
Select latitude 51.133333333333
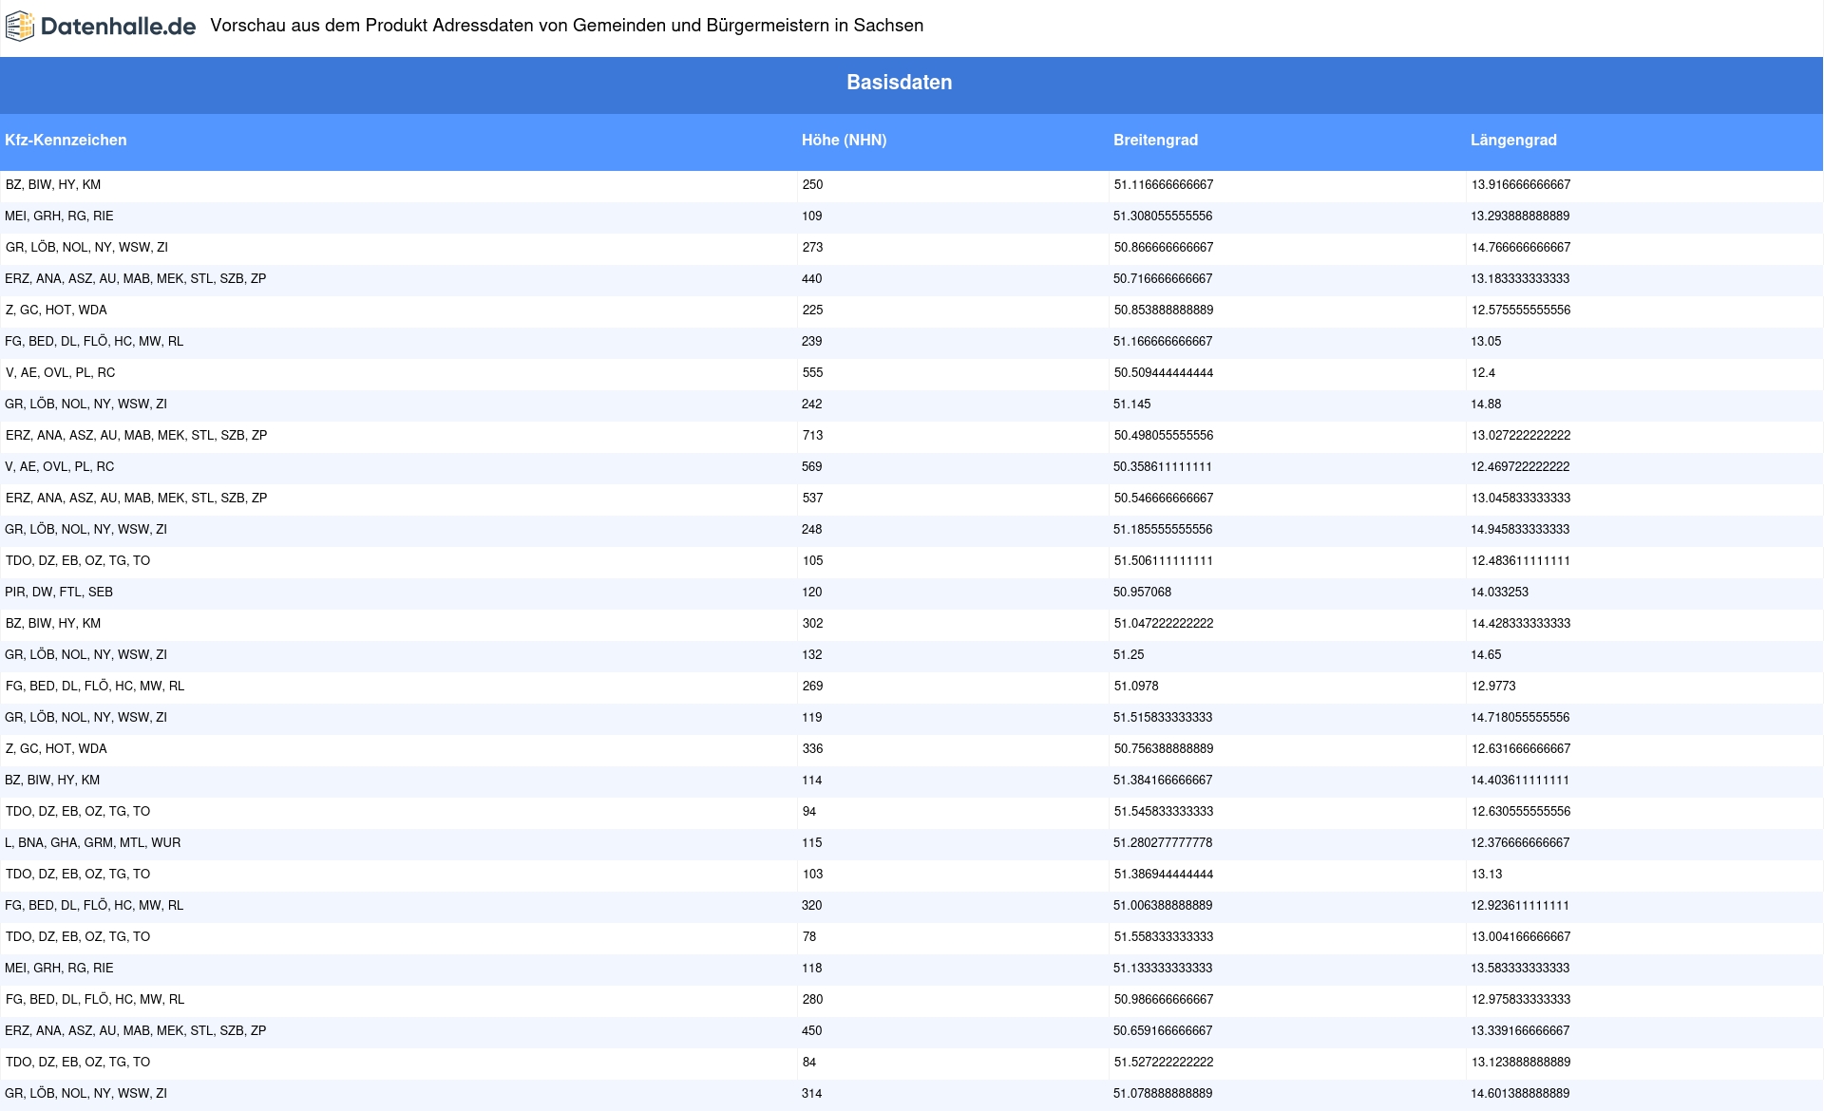(1163, 969)
